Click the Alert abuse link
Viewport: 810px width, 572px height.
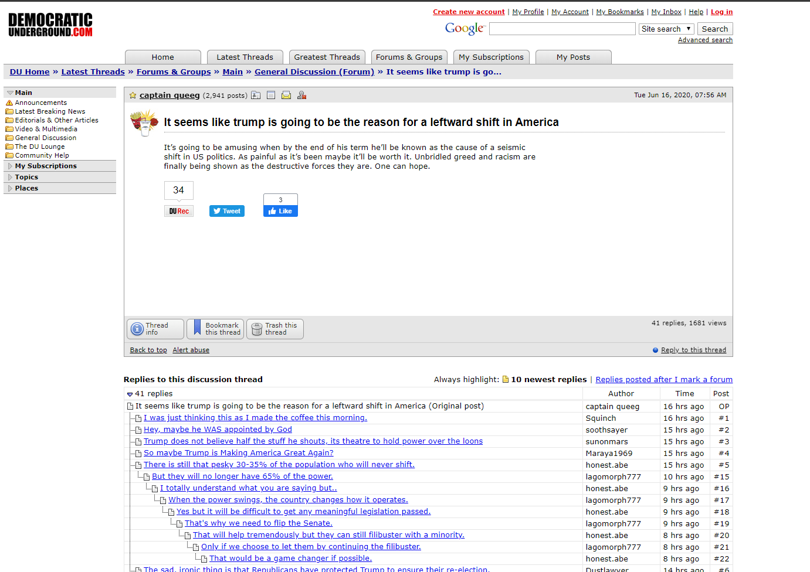(x=191, y=350)
